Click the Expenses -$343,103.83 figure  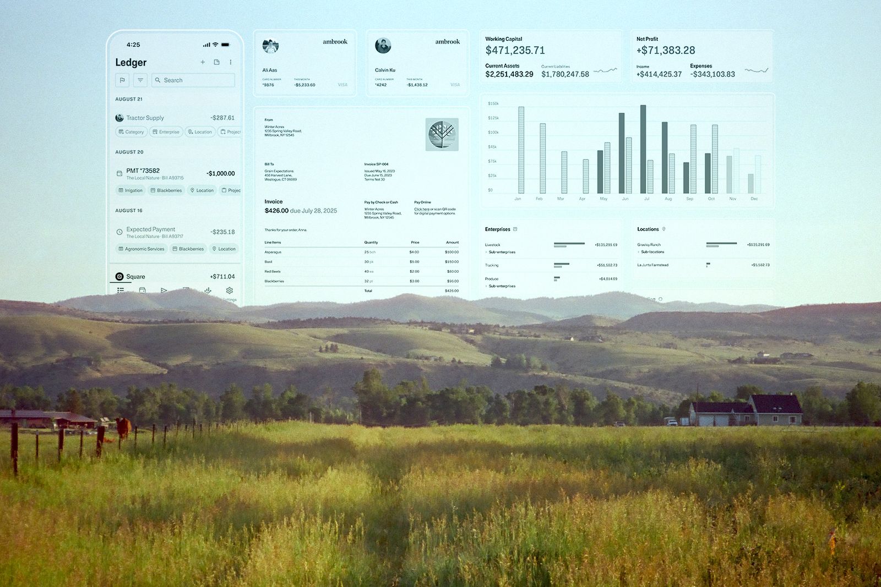coord(713,74)
